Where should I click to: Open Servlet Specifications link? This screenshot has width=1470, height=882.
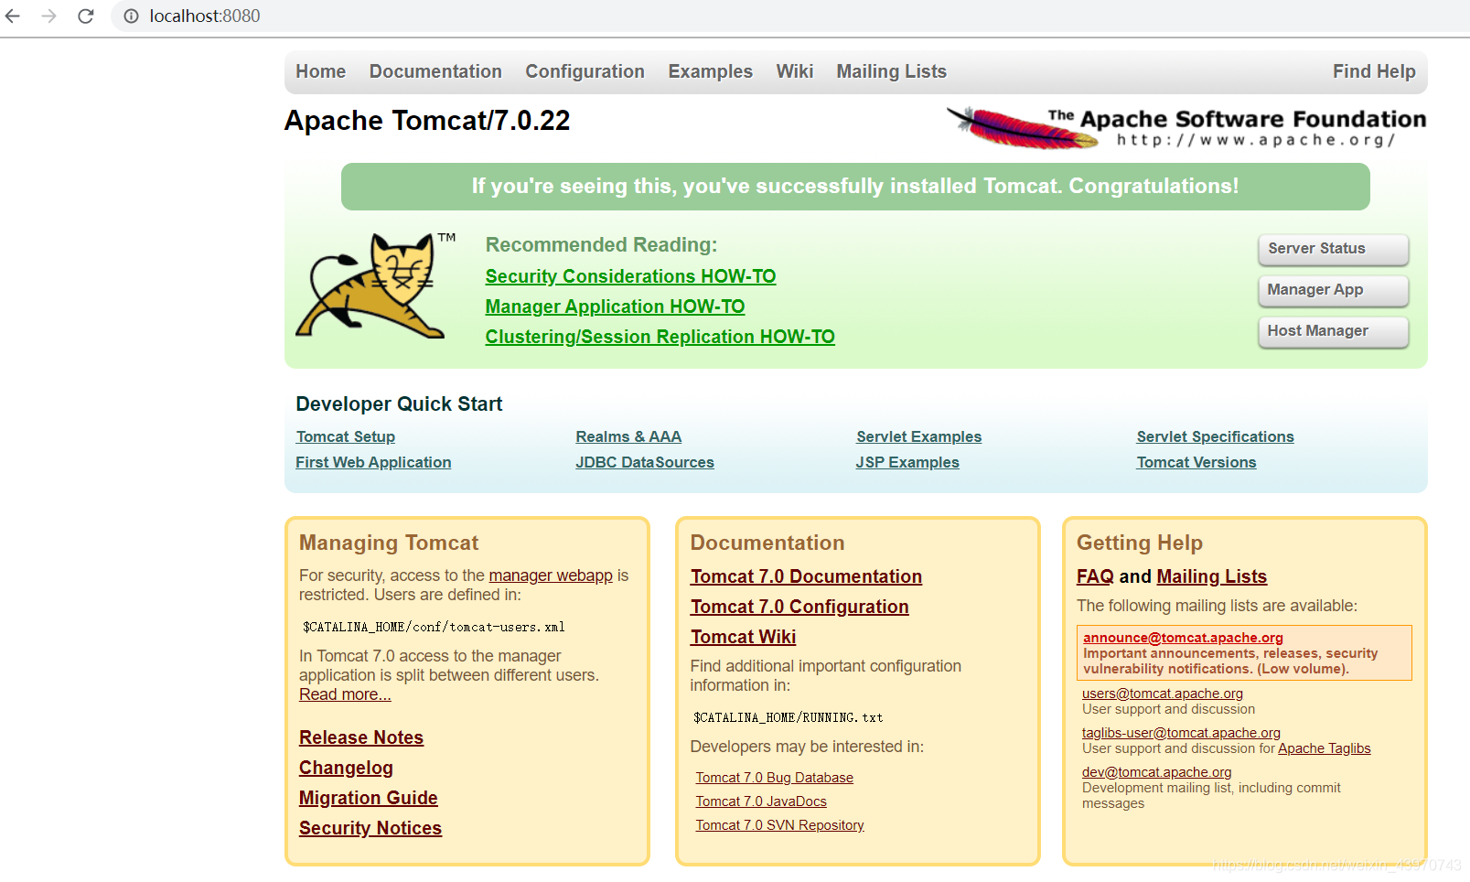tap(1215, 437)
